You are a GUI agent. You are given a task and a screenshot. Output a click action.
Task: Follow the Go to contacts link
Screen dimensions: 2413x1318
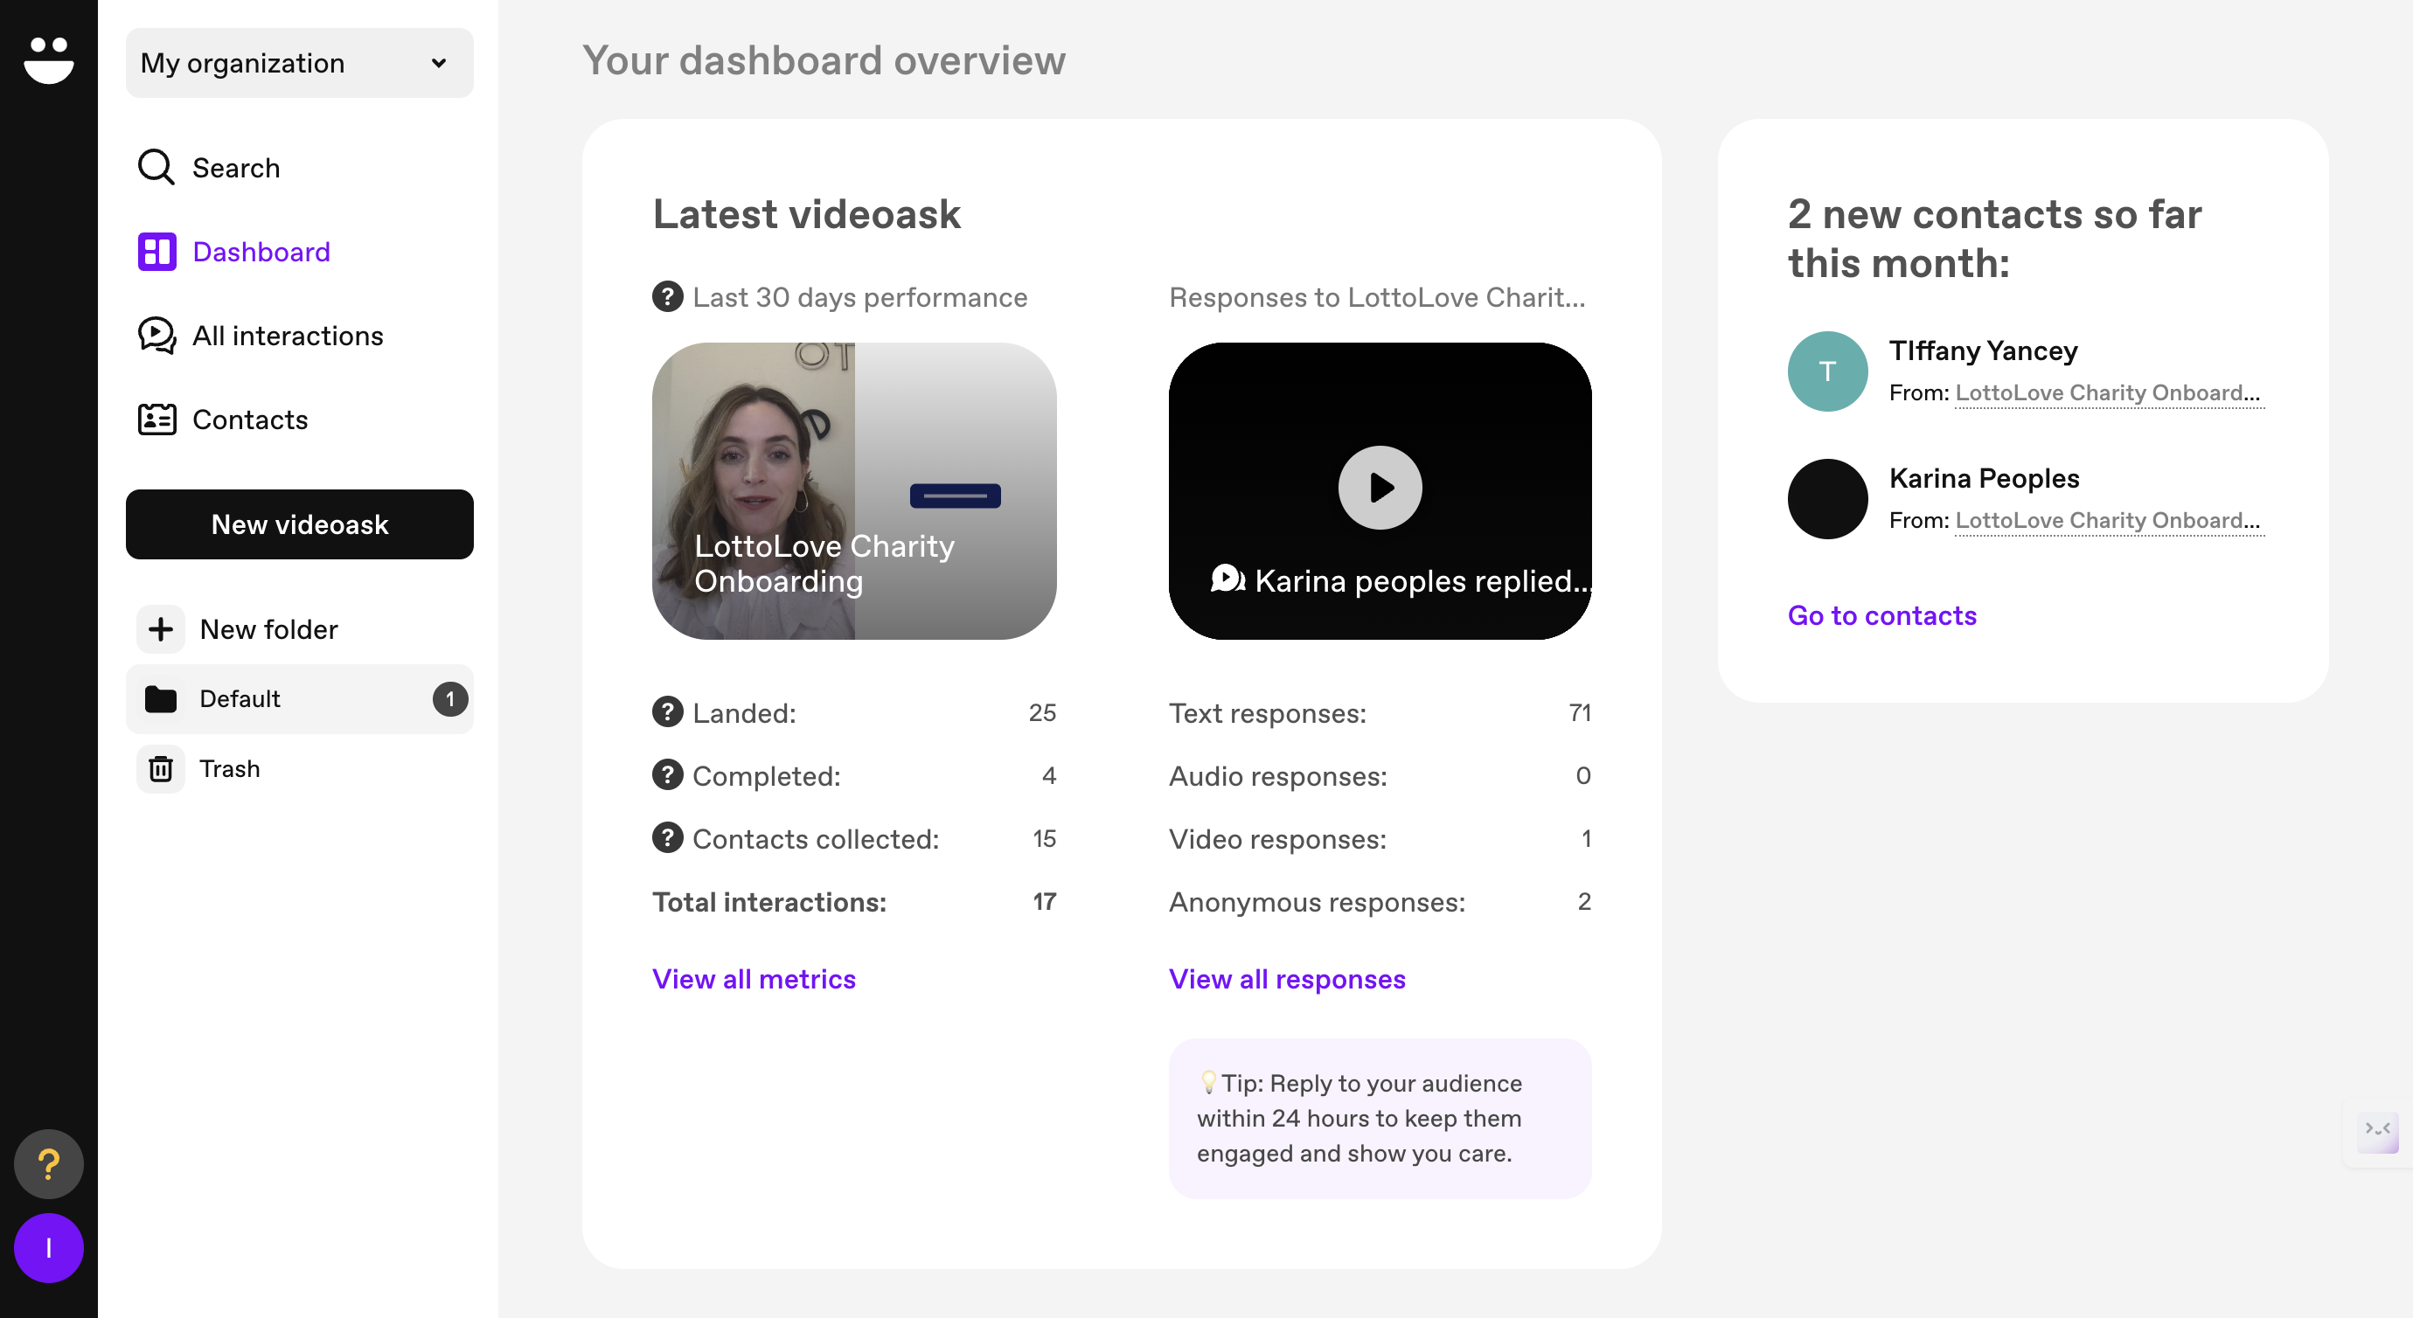coord(1881,614)
